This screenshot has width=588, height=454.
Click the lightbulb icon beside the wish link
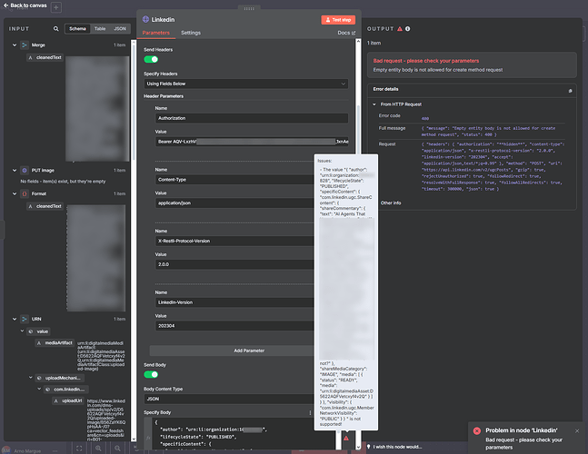[x=369, y=447]
